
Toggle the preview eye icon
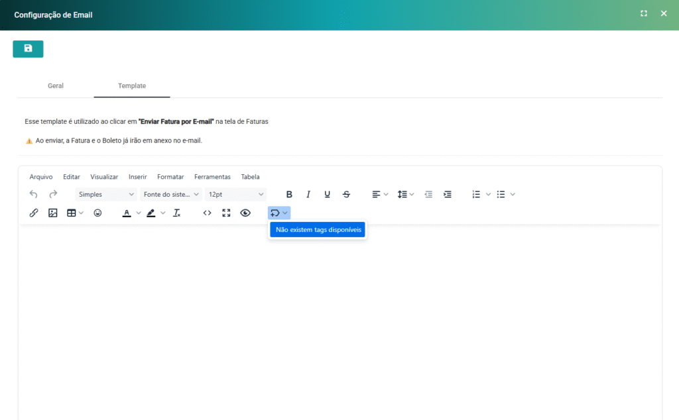click(245, 213)
